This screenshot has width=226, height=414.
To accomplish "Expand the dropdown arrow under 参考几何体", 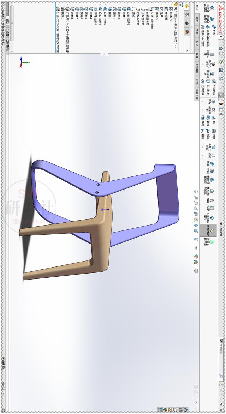I will point(202,147).
